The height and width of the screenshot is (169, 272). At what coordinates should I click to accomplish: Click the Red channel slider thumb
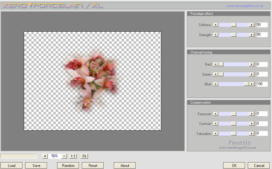coord(221,64)
